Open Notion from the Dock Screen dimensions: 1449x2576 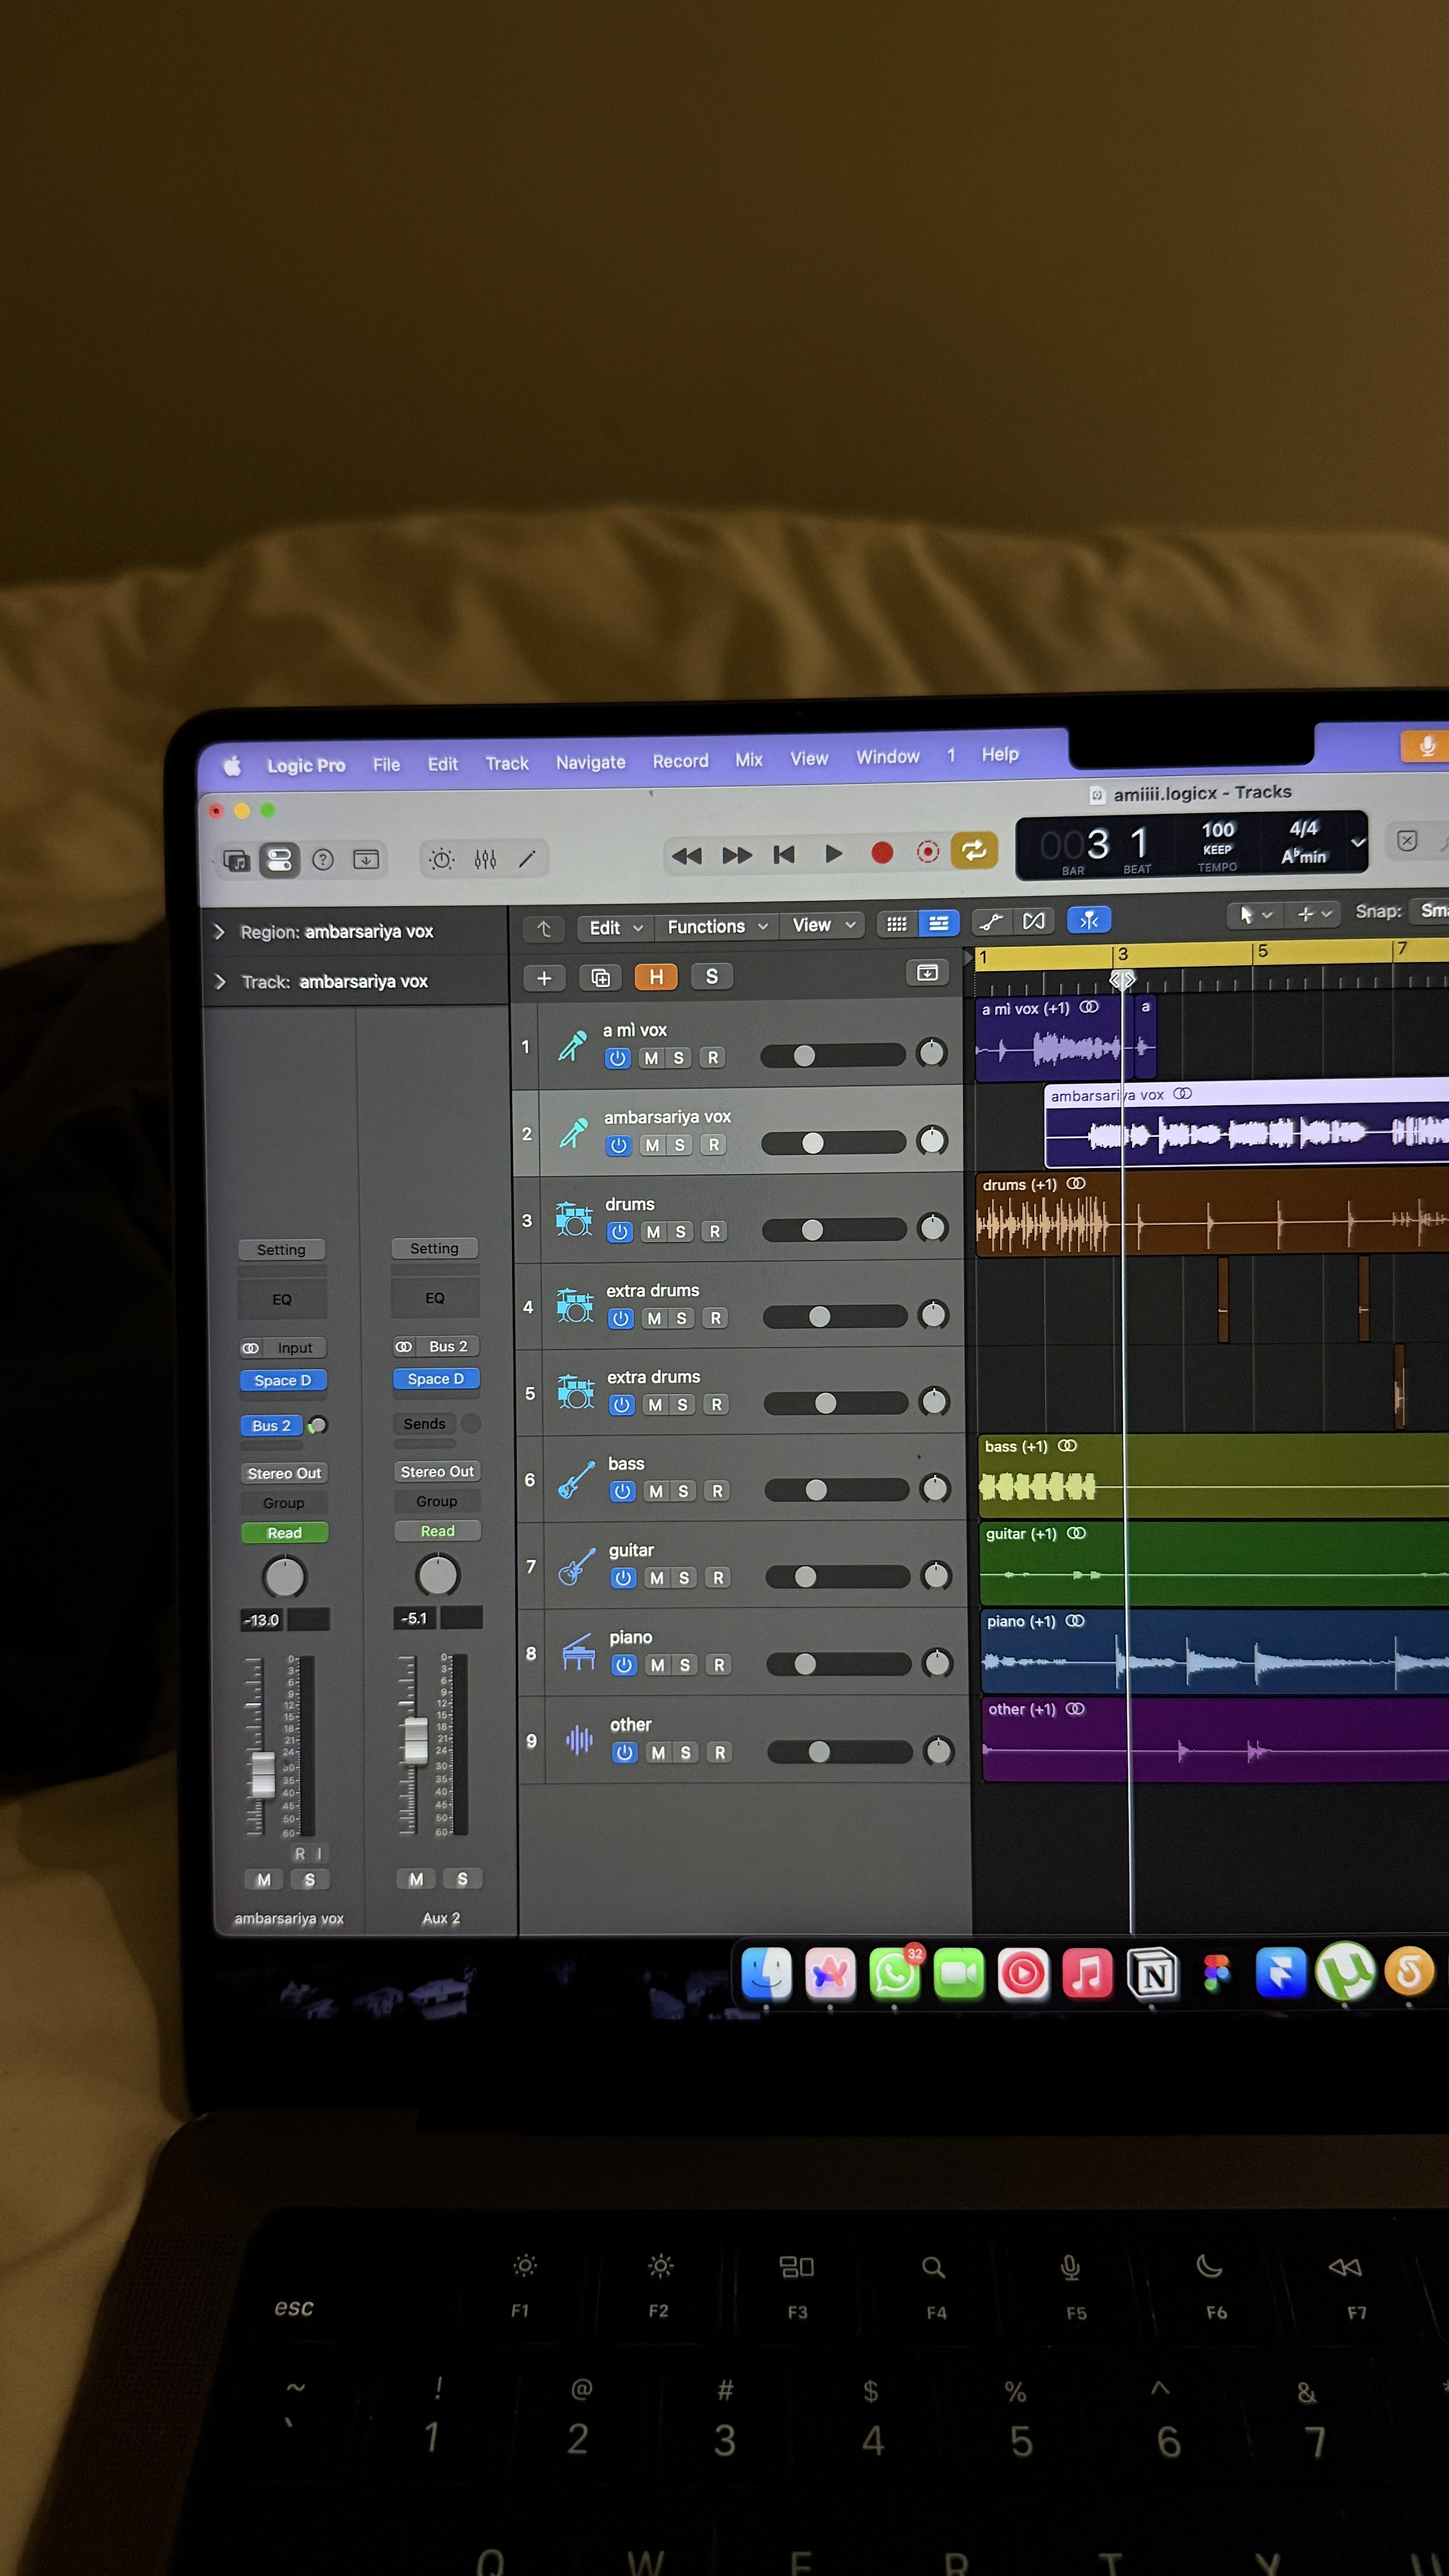[1152, 1974]
